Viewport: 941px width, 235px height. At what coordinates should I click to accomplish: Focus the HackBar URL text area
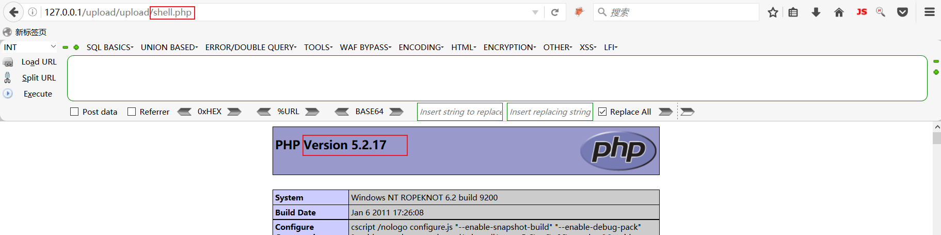click(x=497, y=79)
